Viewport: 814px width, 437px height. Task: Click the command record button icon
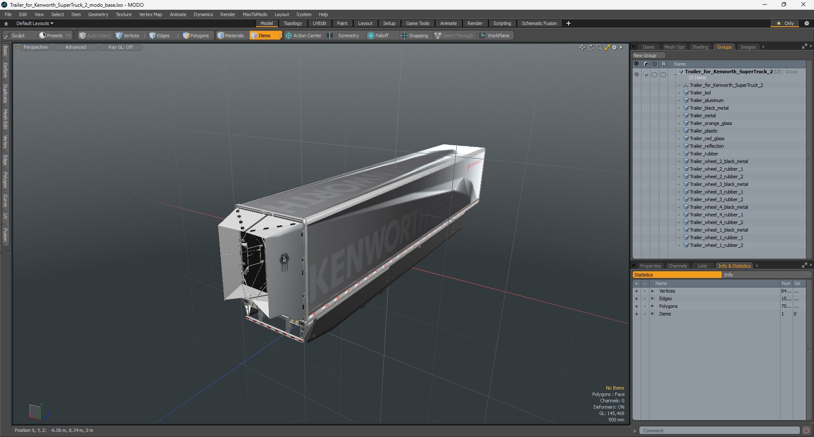tap(806, 431)
